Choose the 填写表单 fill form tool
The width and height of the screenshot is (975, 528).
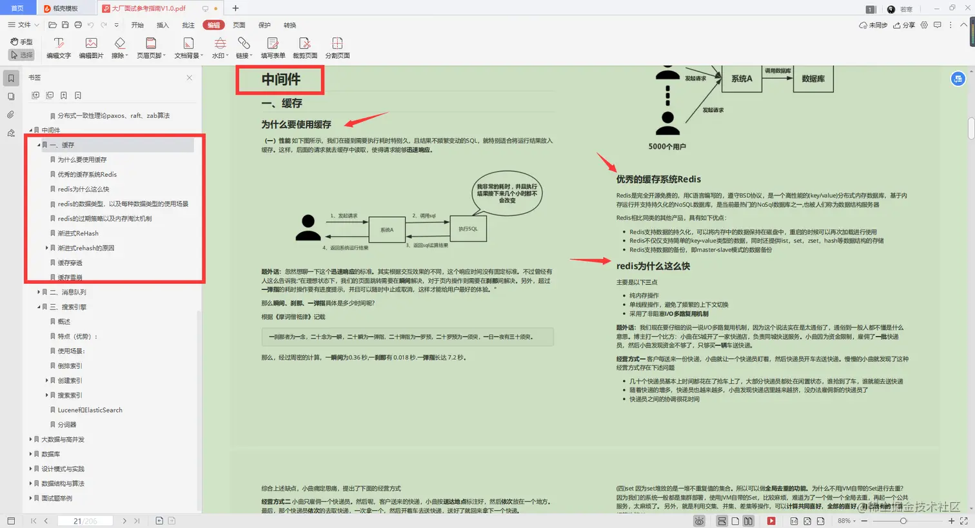[x=273, y=48]
